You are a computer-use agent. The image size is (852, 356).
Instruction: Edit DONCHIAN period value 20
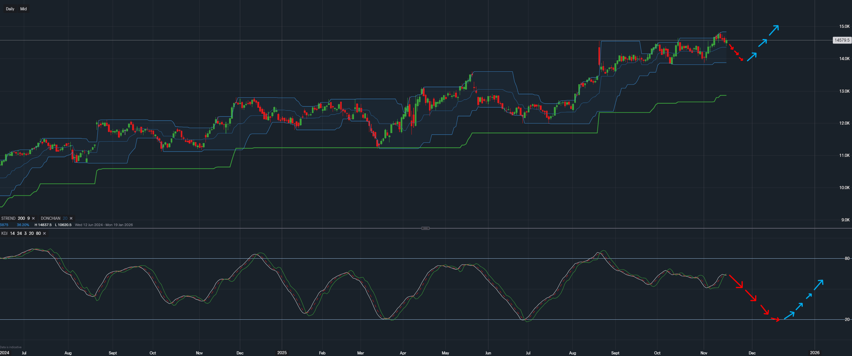tap(65, 219)
